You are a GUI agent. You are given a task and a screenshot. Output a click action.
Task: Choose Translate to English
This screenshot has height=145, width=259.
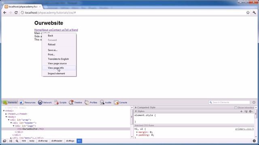59,59
